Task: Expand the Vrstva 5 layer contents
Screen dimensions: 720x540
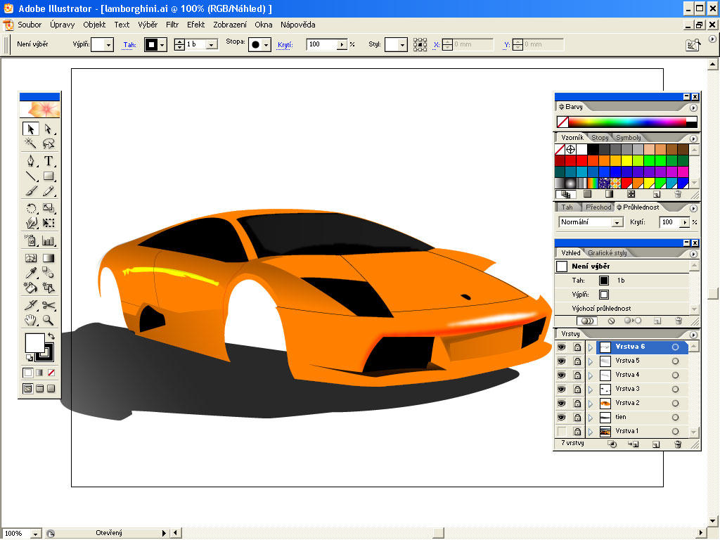Action: point(591,361)
